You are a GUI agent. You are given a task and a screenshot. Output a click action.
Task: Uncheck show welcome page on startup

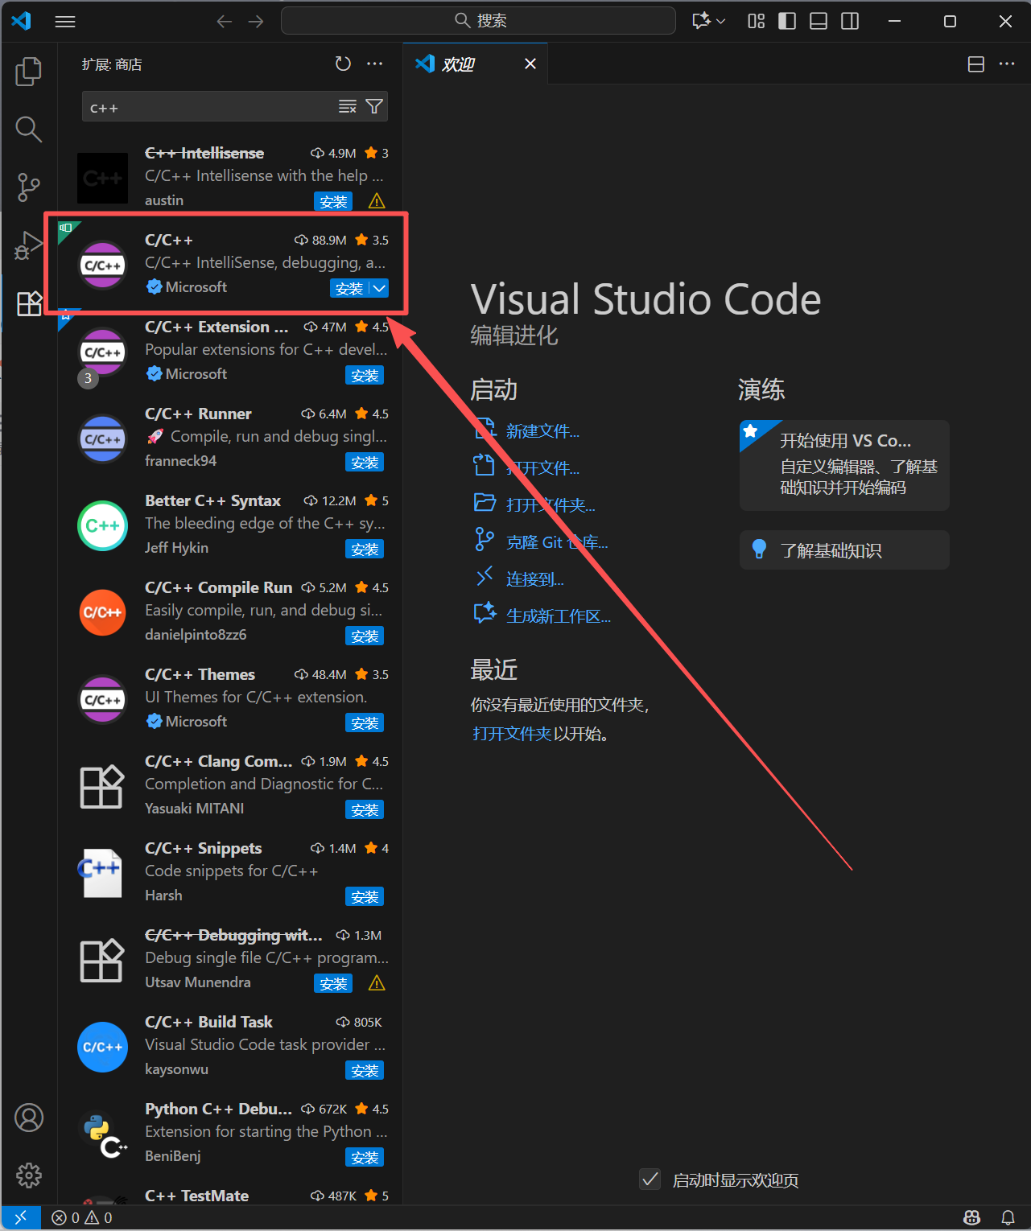[x=650, y=1180]
